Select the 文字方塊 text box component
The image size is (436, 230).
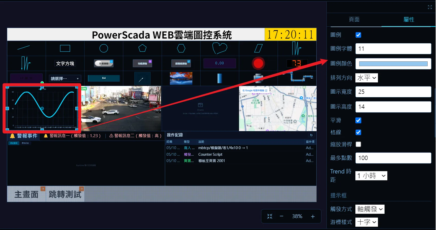click(65, 63)
